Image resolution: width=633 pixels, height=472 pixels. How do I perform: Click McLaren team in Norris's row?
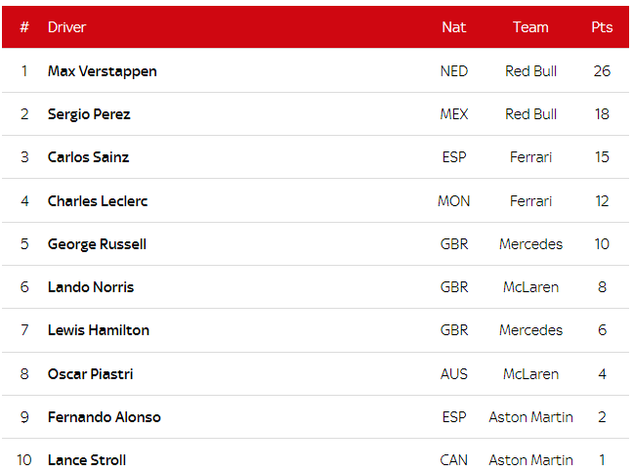click(530, 287)
